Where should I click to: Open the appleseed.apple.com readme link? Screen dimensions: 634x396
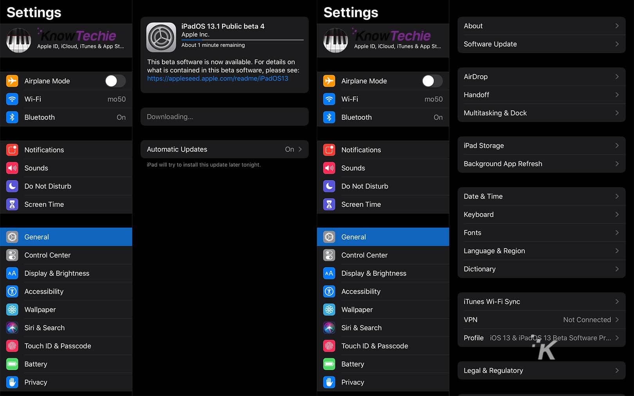pyautogui.click(x=218, y=79)
